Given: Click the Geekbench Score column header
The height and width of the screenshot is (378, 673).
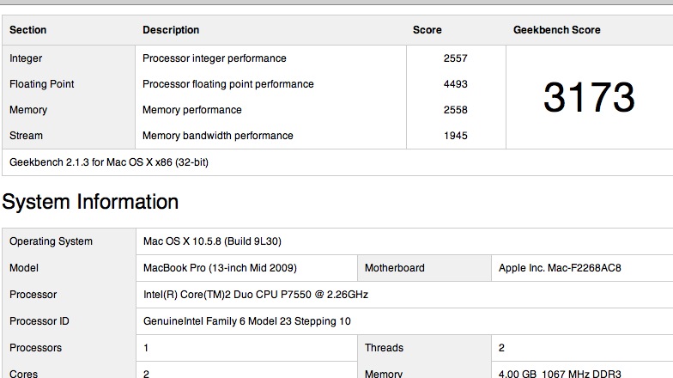Looking at the screenshot, I should (556, 30).
